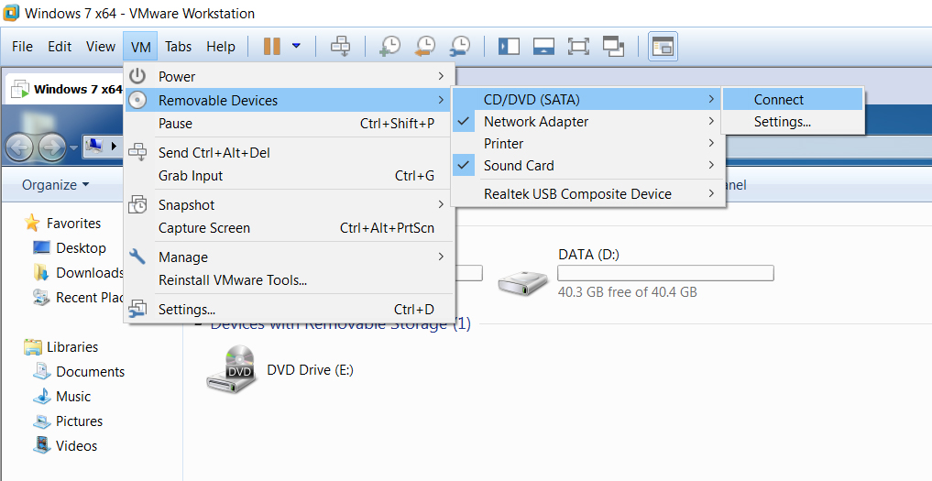Select Connect in CD/DVD submenu
932x481 pixels.
(778, 100)
